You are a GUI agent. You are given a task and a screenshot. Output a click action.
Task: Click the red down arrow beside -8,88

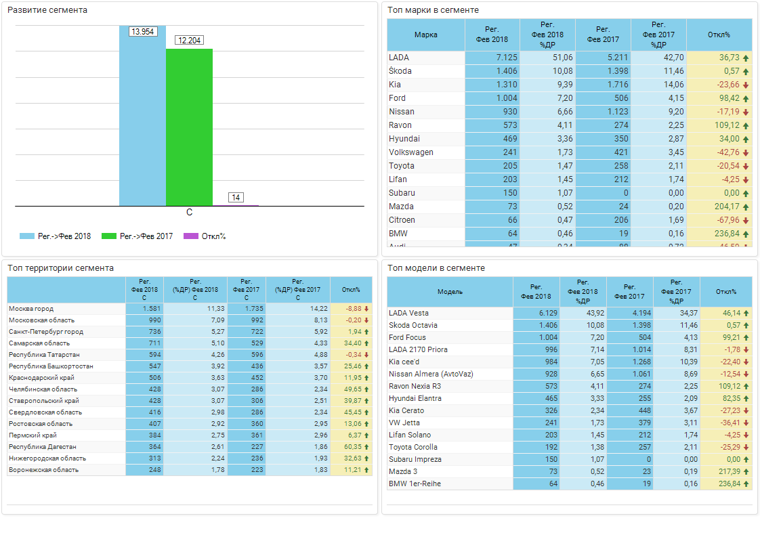tap(366, 309)
